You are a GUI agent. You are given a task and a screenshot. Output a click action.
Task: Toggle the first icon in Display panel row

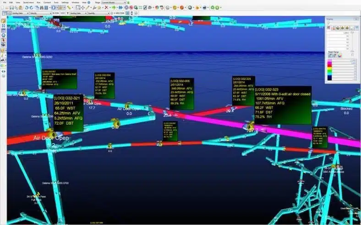click(x=328, y=28)
